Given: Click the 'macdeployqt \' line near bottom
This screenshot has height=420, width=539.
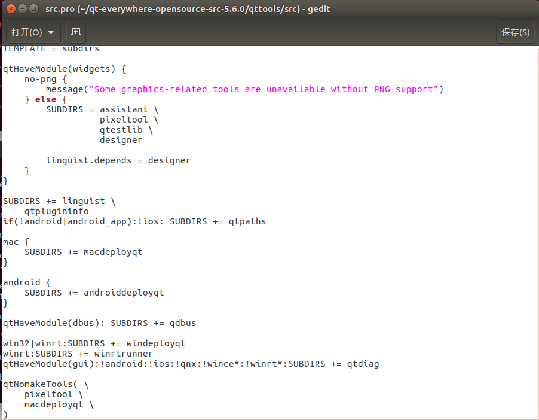Looking at the screenshot, I should [x=59, y=404].
